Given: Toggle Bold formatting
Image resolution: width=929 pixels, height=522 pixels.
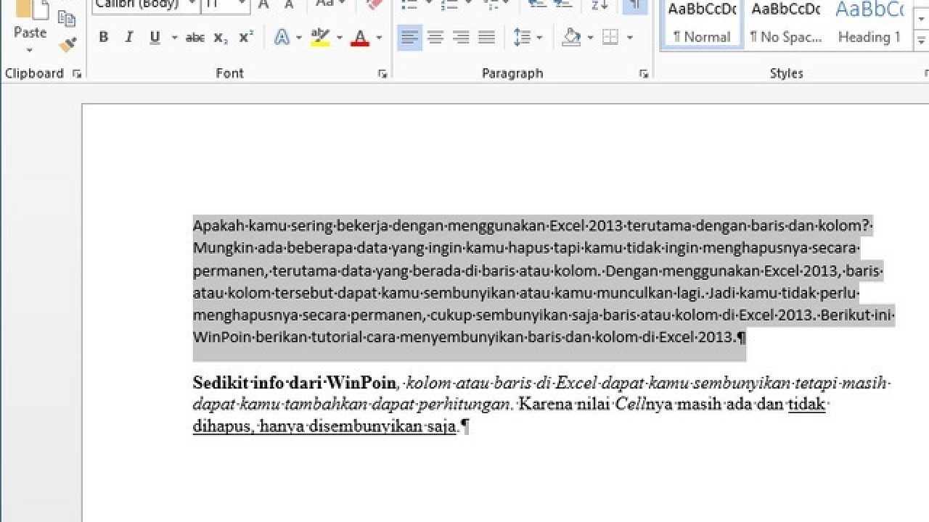Looking at the screenshot, I should [x=104, y=38].
